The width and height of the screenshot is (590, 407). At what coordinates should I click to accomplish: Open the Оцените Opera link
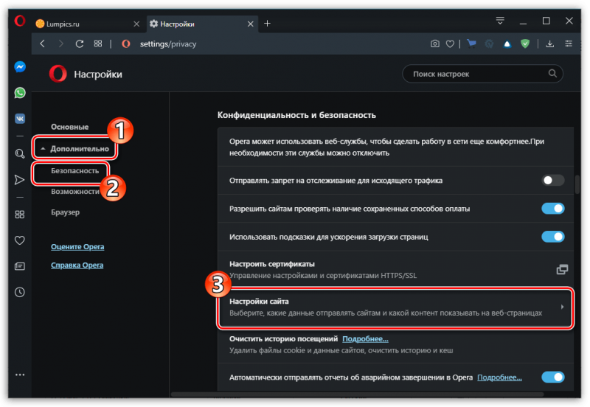(x=77, y=247)
